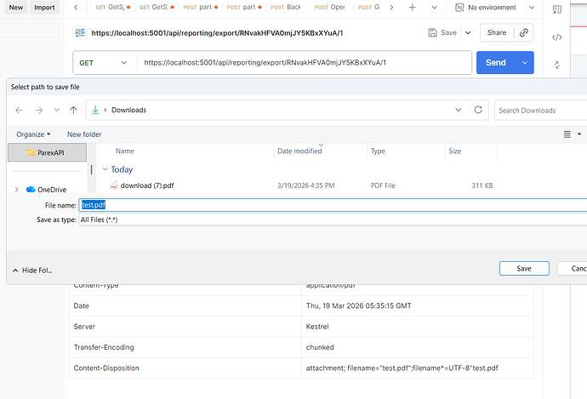Open the code snippet panel icon
587x399 pixels.
557,37
